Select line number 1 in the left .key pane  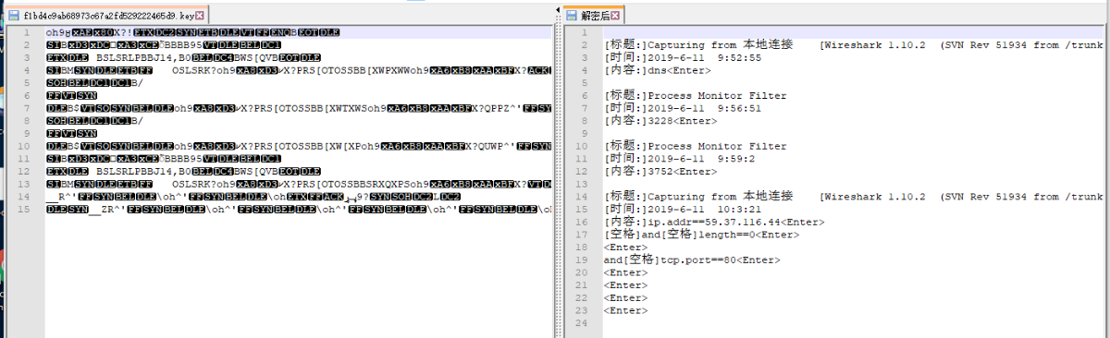point(28,32)
